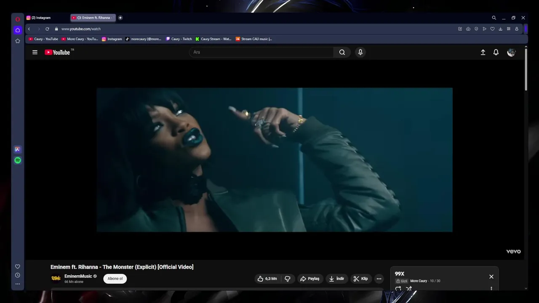Open Caury - YouTube bookmark
The image size is (539, 303).
point(43,39)
